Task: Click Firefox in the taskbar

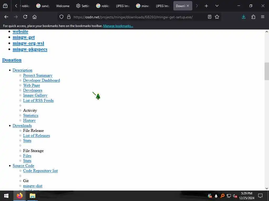Action: tap(19, 196)
